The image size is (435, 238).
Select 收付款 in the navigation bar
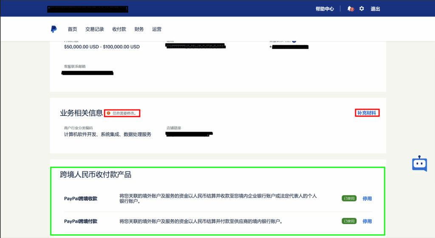click(x=119, y=29)
